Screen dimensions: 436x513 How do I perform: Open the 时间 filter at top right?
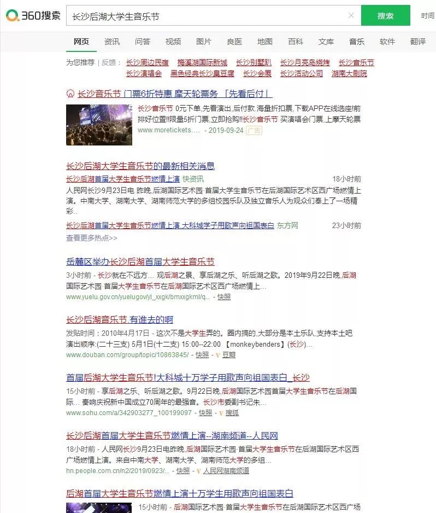coord(427,15)
